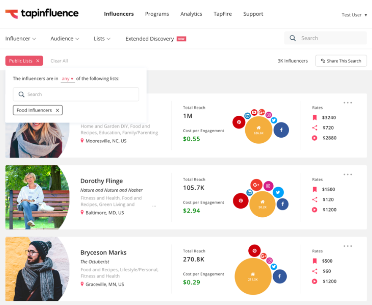372x305 pixels.
Task: Click the Twitter bubble in the first influencer card
Action: [274, 120]
